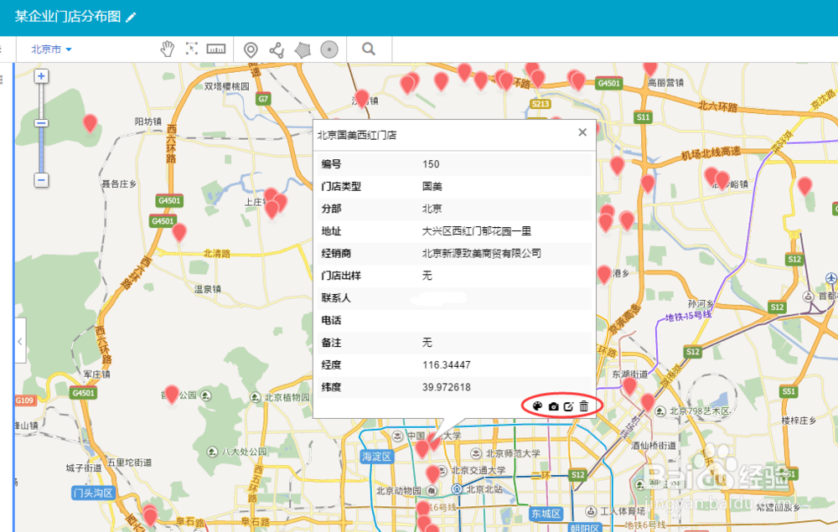Click the 门店类型 value 国美
This screenshot has height=532, width=838.
(432, 187)
